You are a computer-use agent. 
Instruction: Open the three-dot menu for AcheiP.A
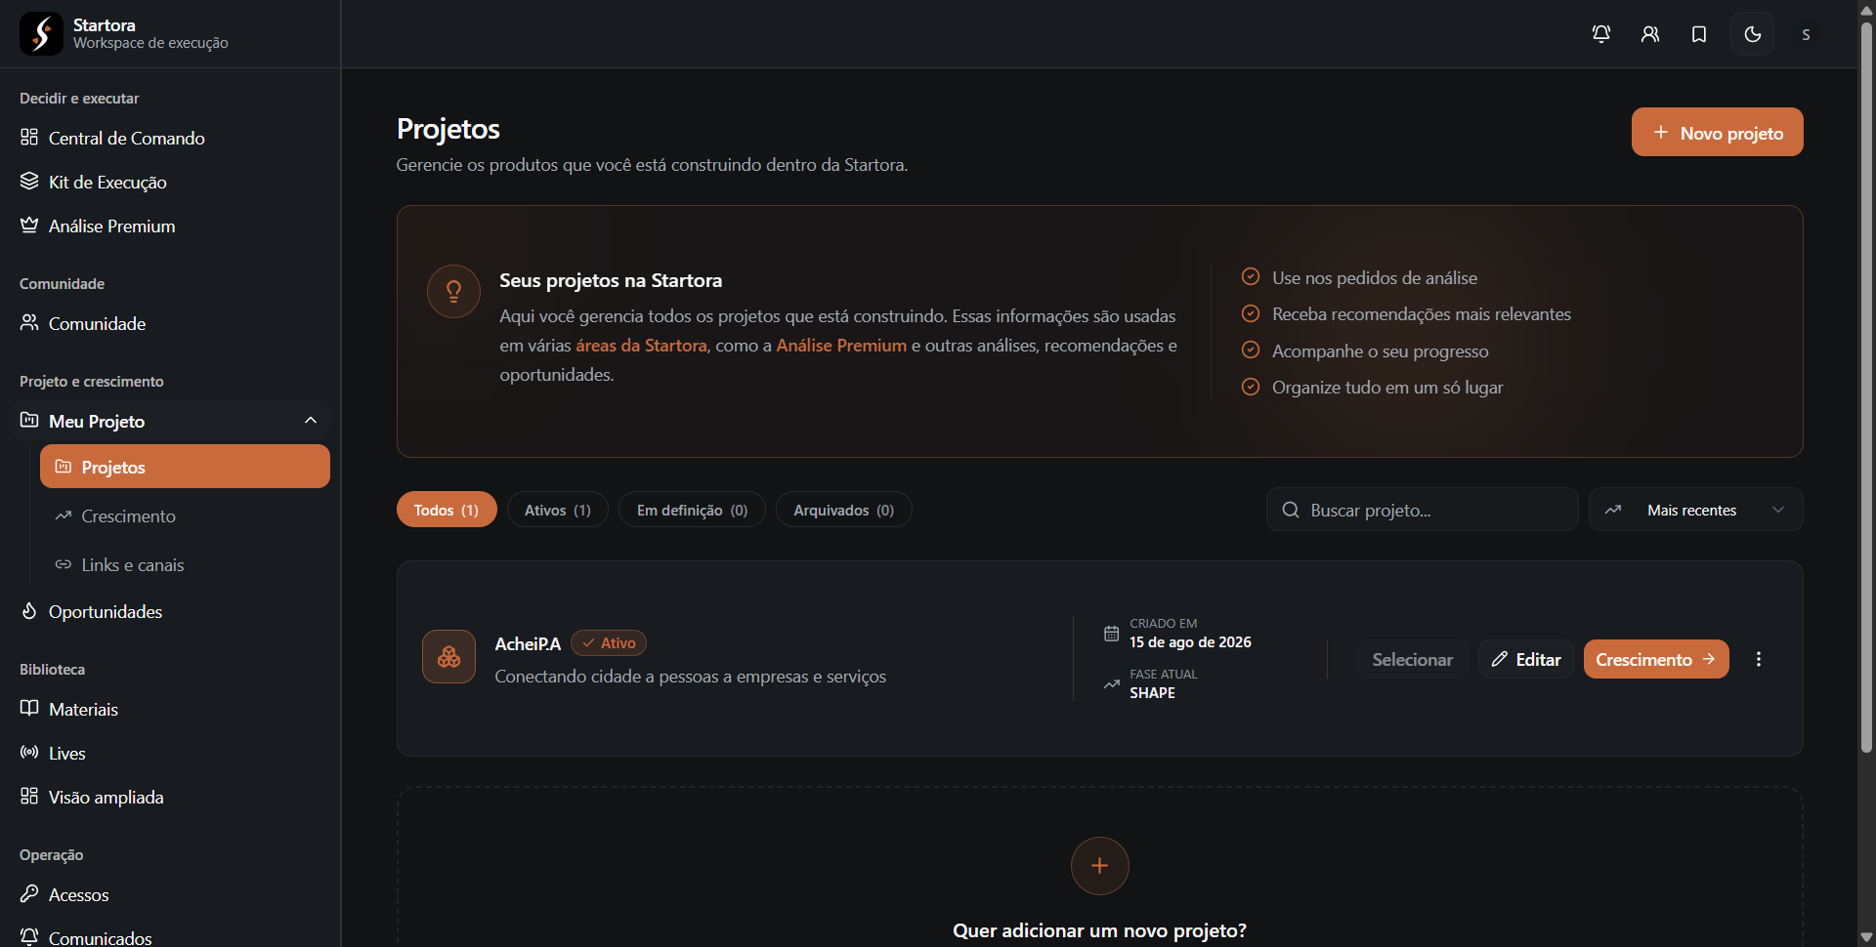(x=1759, y=659)
